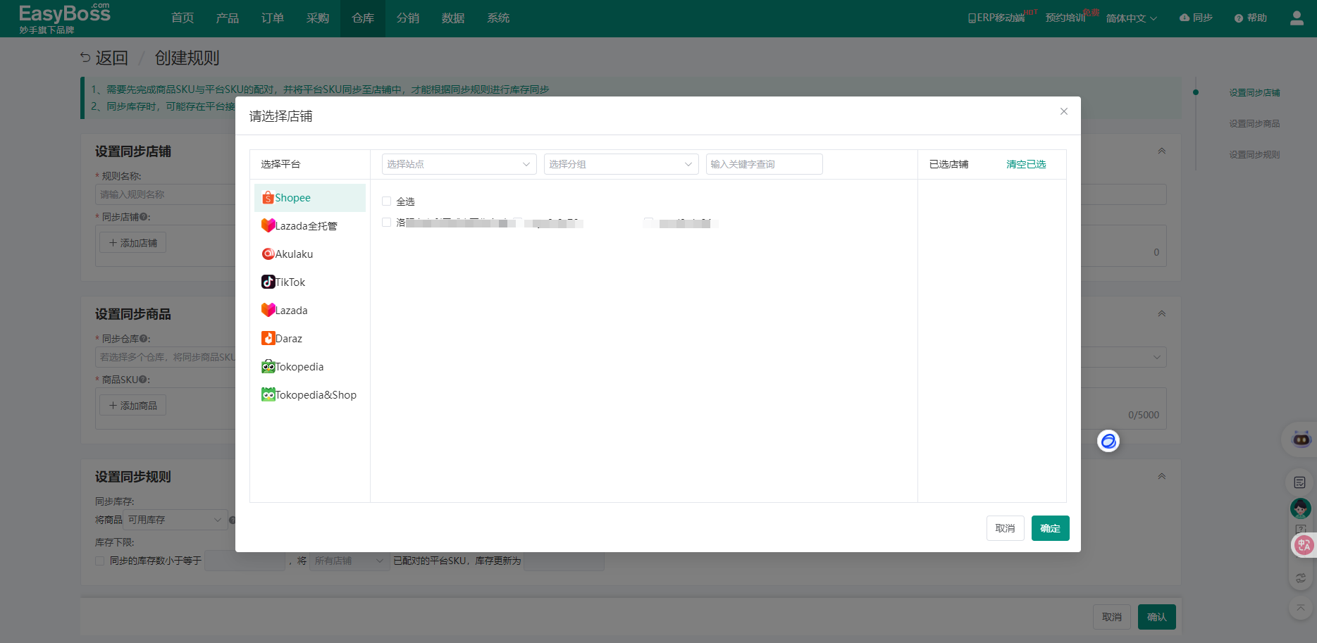Click the dialog 取消 button

click(x=1006, y=528)
